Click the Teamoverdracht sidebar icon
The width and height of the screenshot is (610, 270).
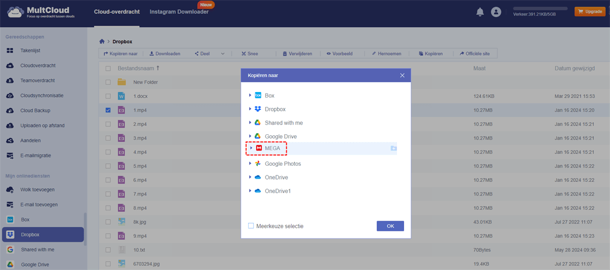[10, 80]
